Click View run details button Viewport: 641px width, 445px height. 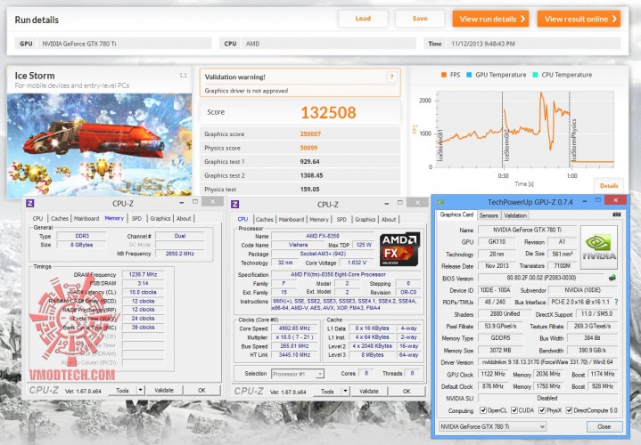pyautogui.click(x=490, y=19)
